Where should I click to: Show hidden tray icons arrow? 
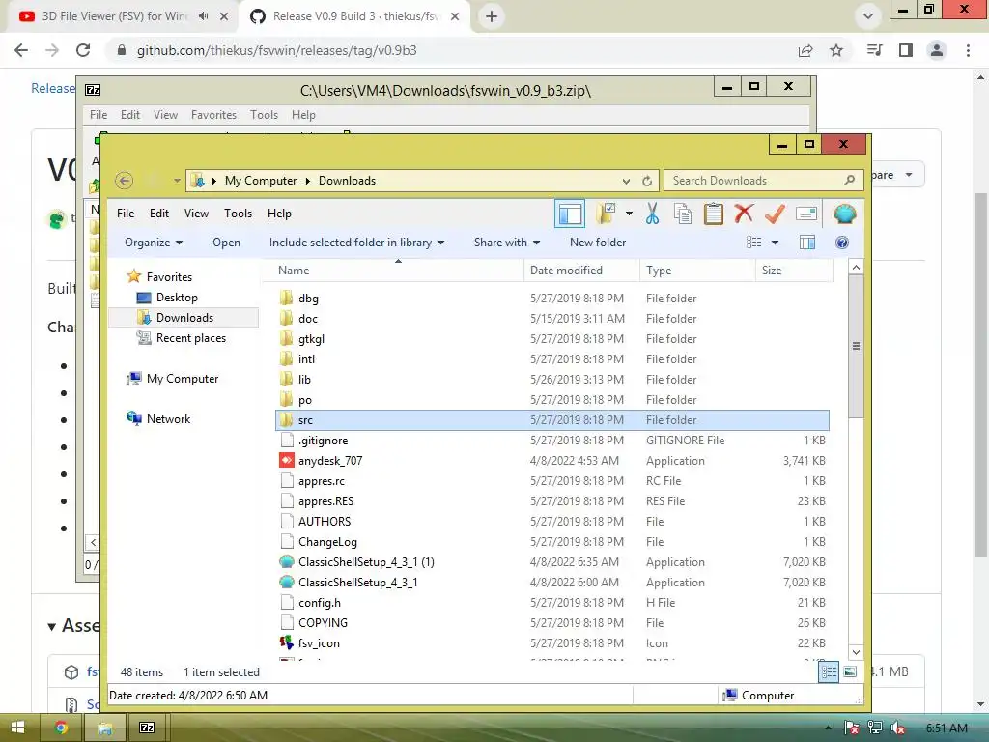click(x=828, y=728)
